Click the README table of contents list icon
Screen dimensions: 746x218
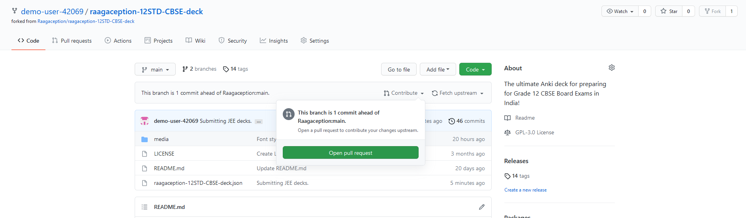145,207
